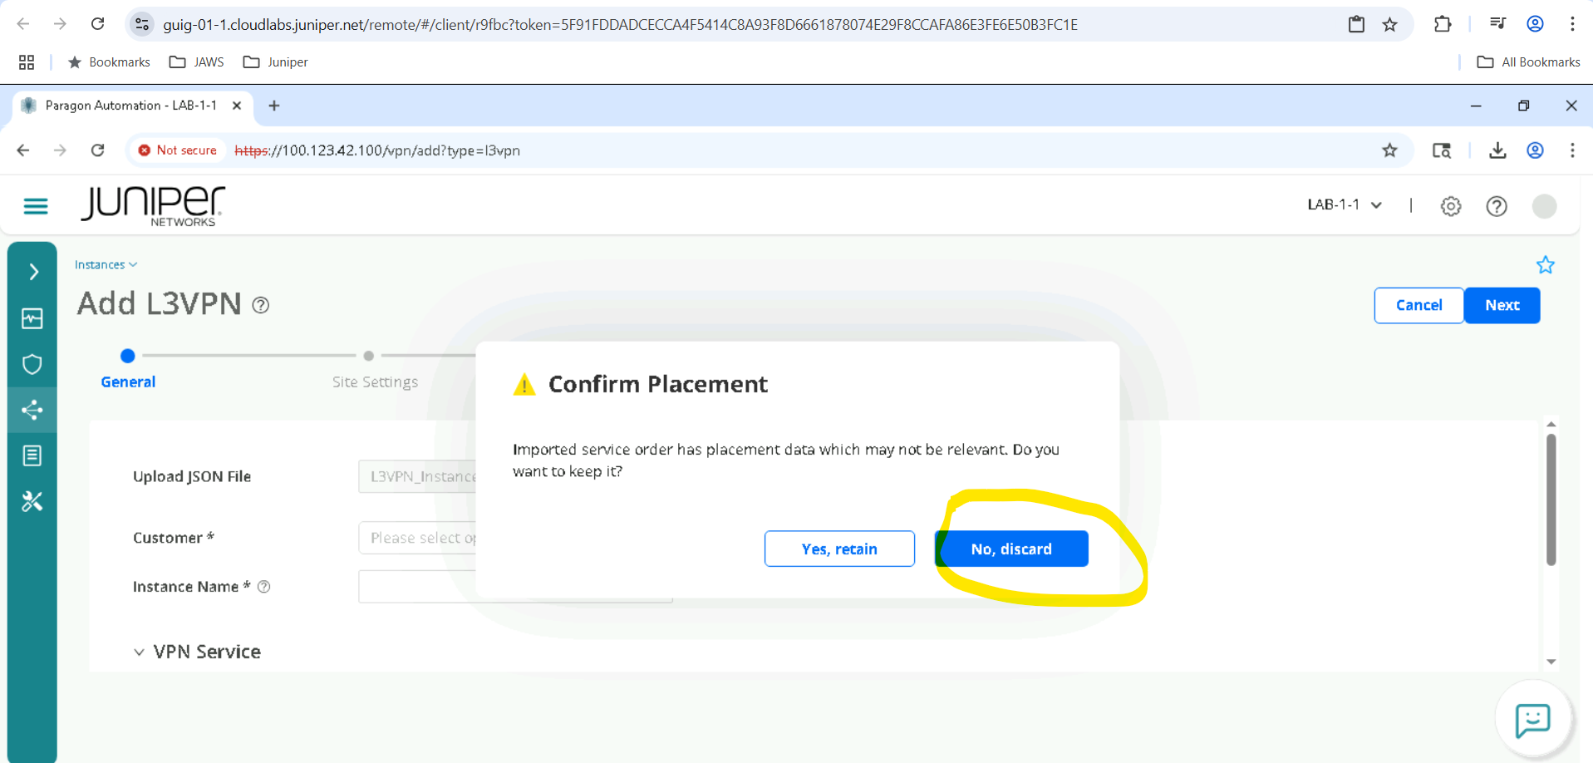Open the settings gear icon
This screenshot has height=763, width=1593.
1451,206
